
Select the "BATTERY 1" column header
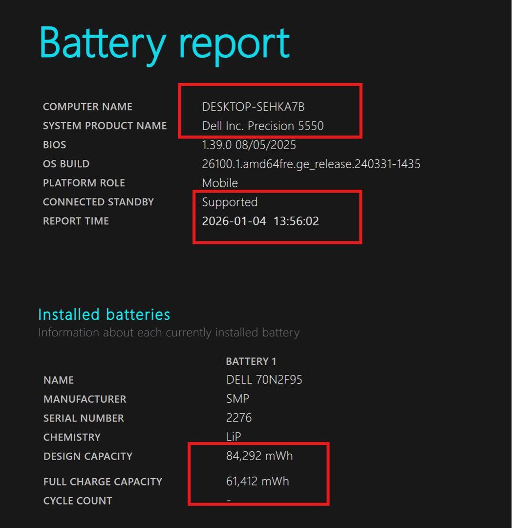[x=251, y=361]
